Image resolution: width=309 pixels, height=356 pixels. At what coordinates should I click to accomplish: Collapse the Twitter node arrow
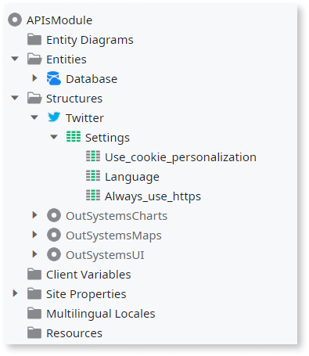[x=34, y=117]
